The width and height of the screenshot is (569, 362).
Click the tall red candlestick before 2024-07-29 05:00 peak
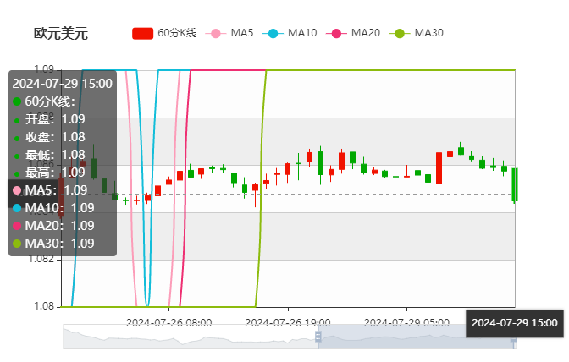coord(439,168)
